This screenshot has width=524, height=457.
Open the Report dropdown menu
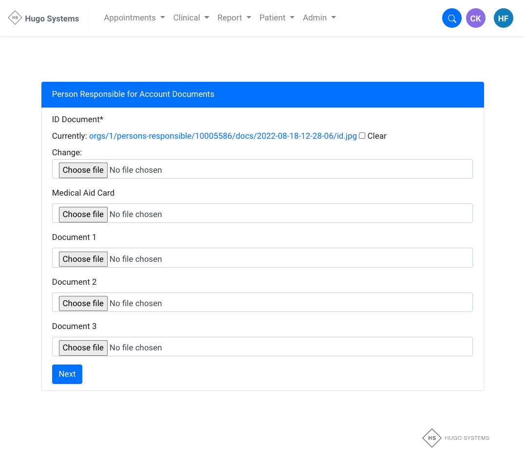[234, 18]
